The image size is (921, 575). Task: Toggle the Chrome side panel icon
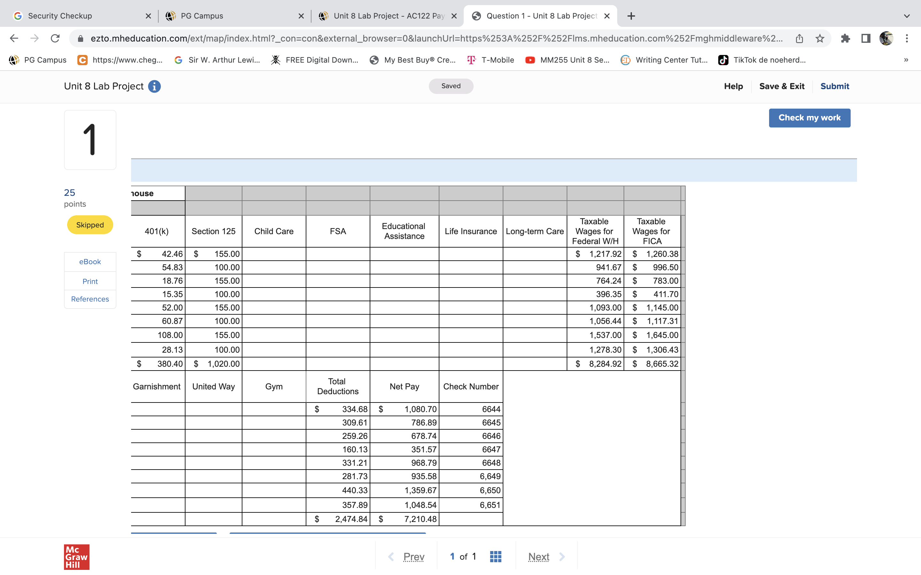tap(866, 38)
